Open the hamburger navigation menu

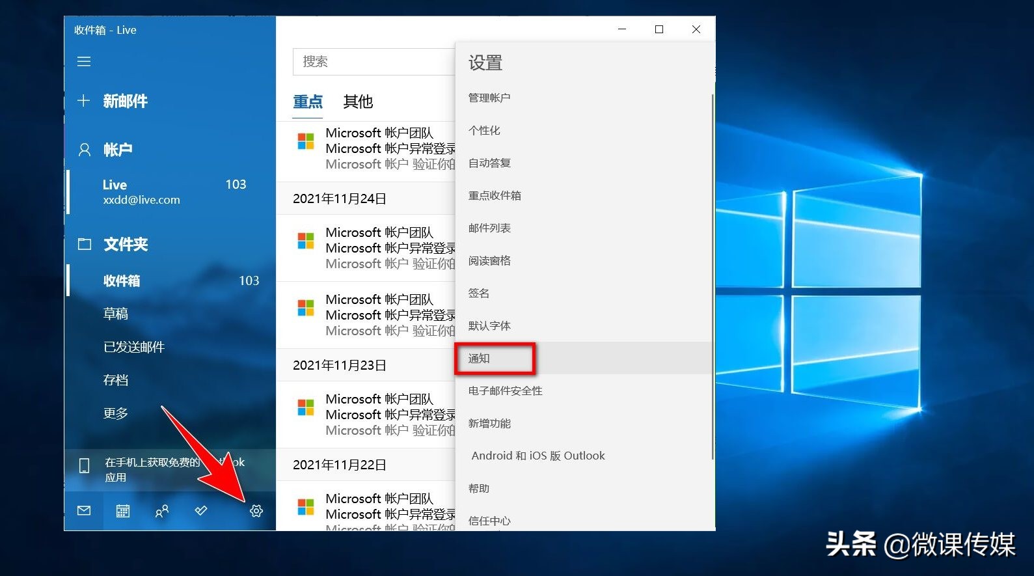coord(84,62)
